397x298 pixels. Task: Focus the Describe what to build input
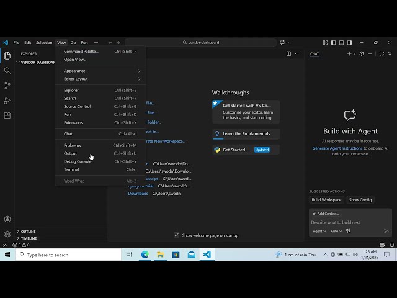[x=350, y=222]
